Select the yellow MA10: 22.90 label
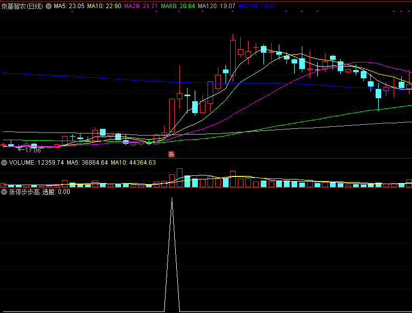 [x=104, y=6]
